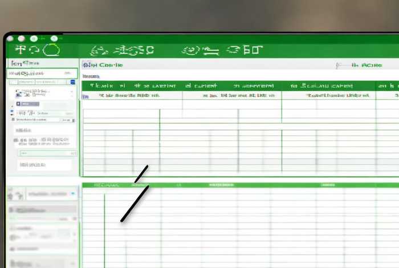Click the small icon beside sheet title
399x268 pixels.
coord(85,65)
